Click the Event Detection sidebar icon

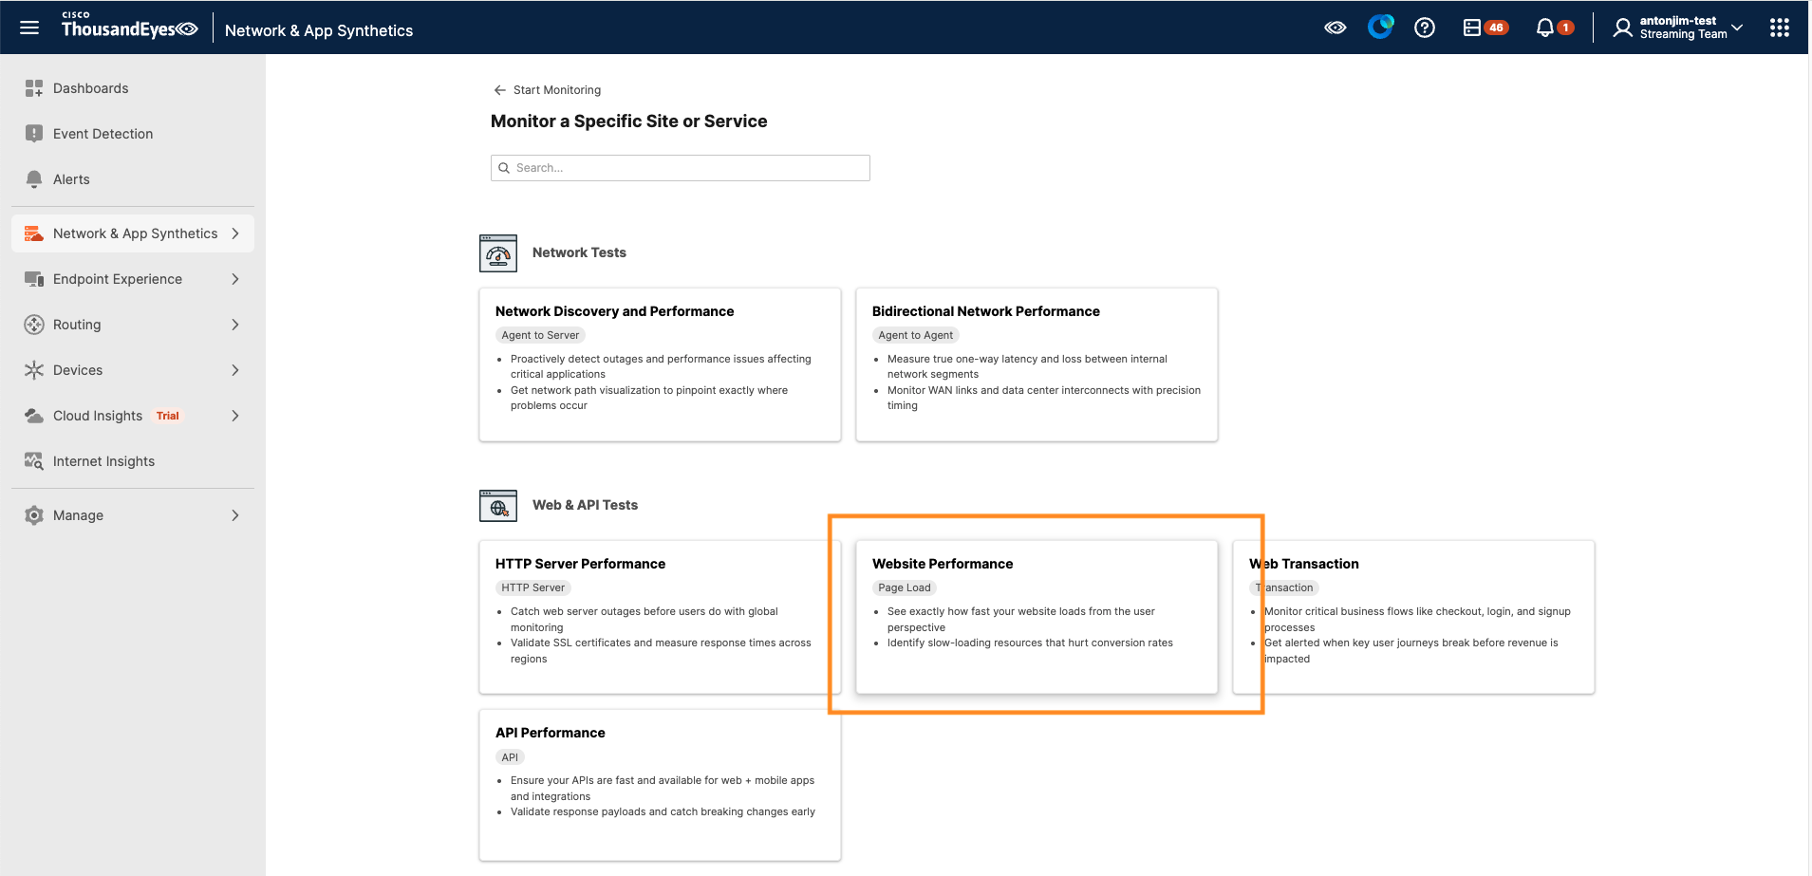point(34,134)
